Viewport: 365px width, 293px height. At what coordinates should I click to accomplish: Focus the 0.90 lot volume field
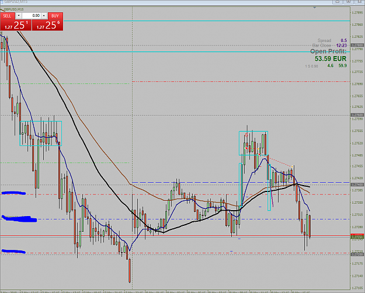click(x=32, y=16)
